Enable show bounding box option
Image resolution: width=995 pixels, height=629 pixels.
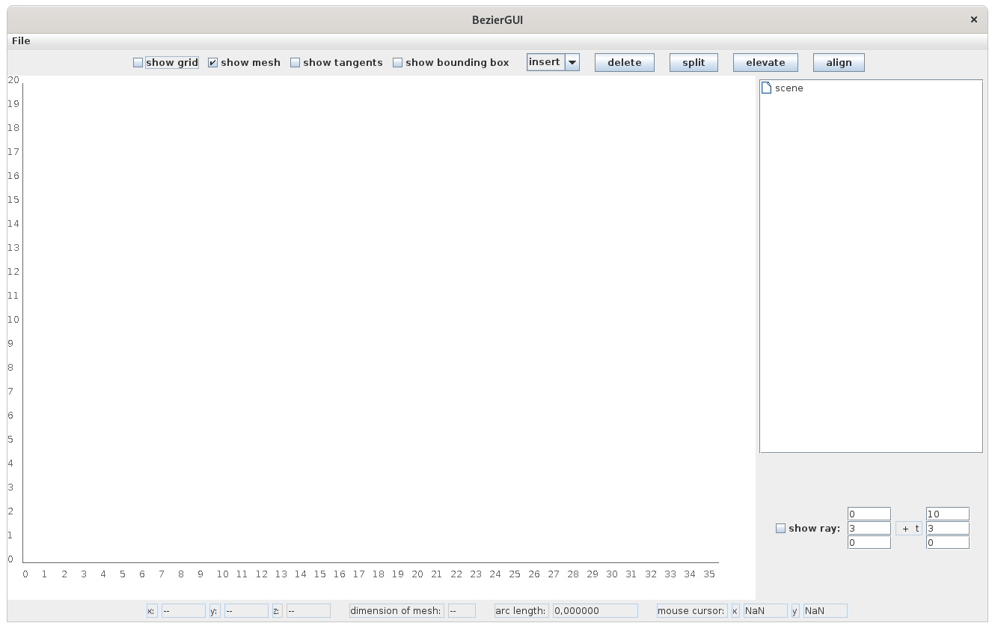[x=398, y=63]
